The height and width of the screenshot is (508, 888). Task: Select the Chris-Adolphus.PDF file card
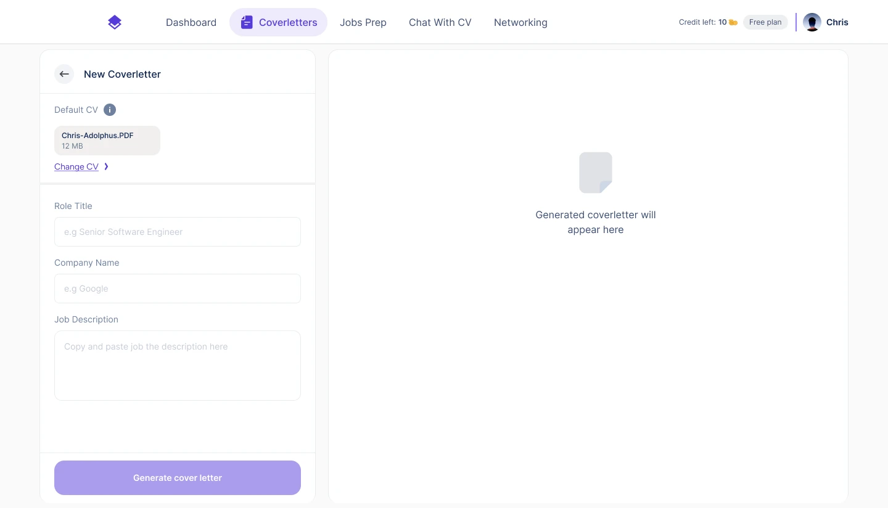click(107, 141)
